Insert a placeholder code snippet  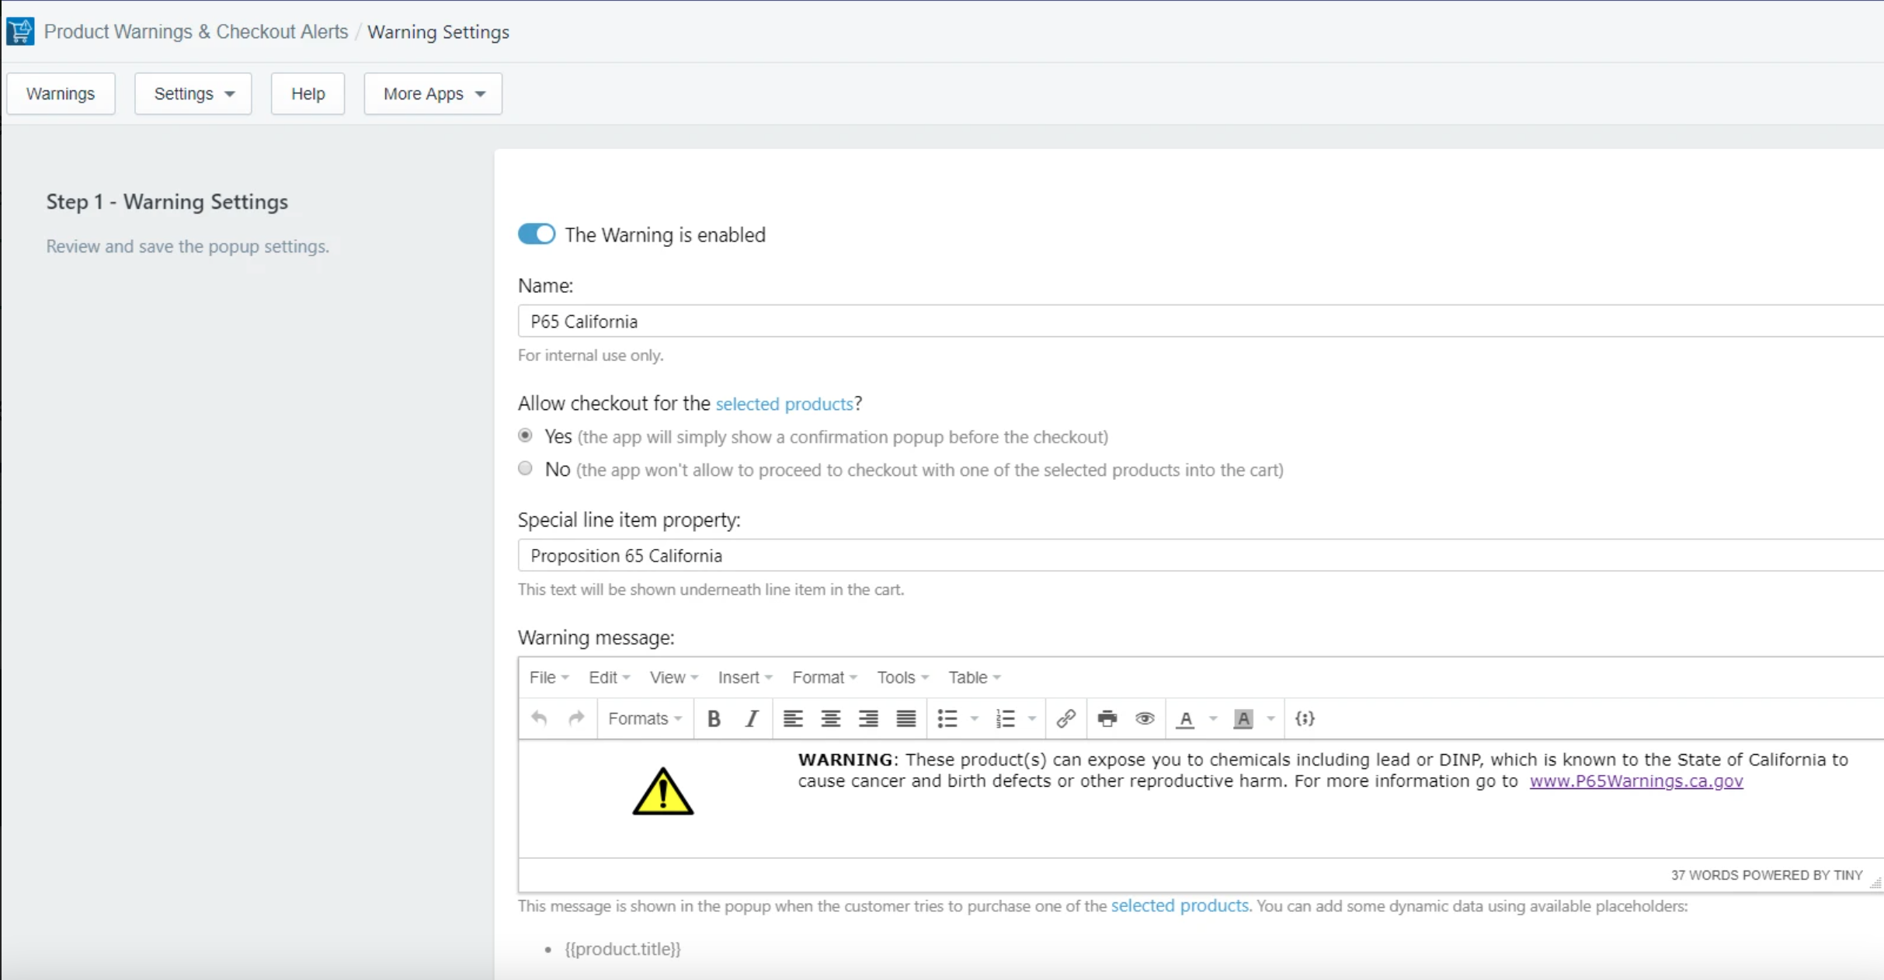1305,718
